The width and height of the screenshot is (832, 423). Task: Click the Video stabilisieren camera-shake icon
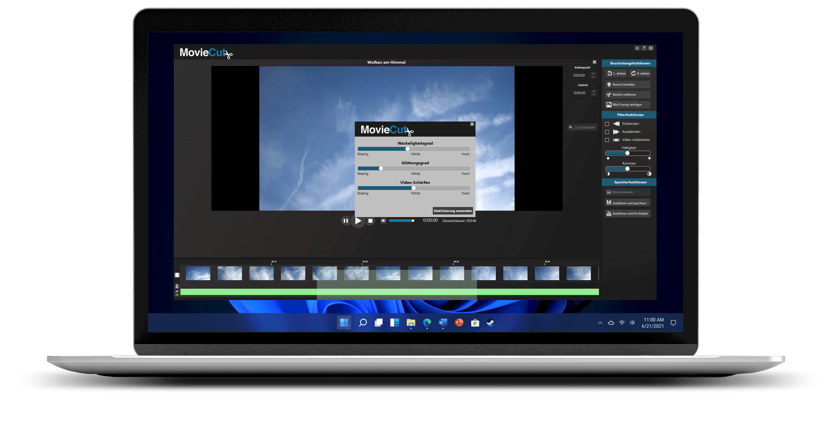click(x=616, y=140)
